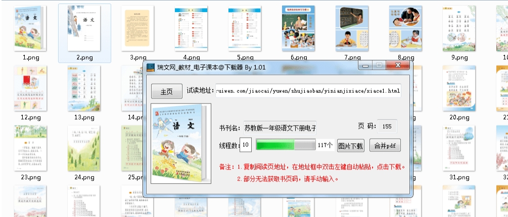Click the 图片下载 button

point(351,145)
